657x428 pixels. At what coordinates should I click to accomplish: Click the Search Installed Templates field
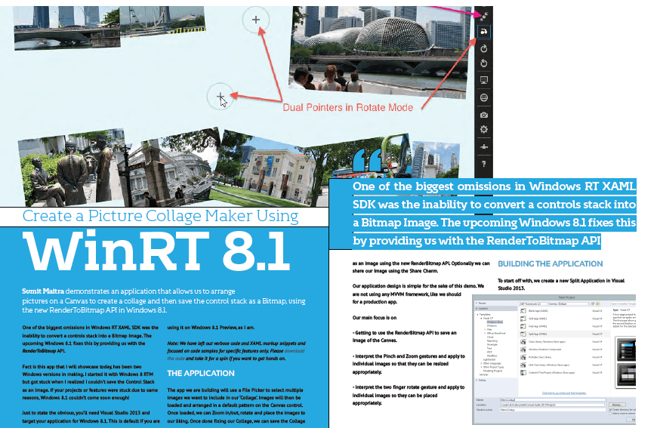coord(624,304)
